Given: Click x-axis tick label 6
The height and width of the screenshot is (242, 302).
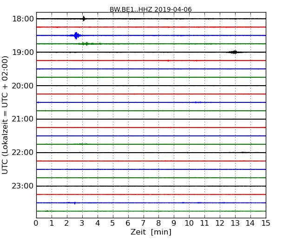Looking at the screenshot, I should 128,223.
